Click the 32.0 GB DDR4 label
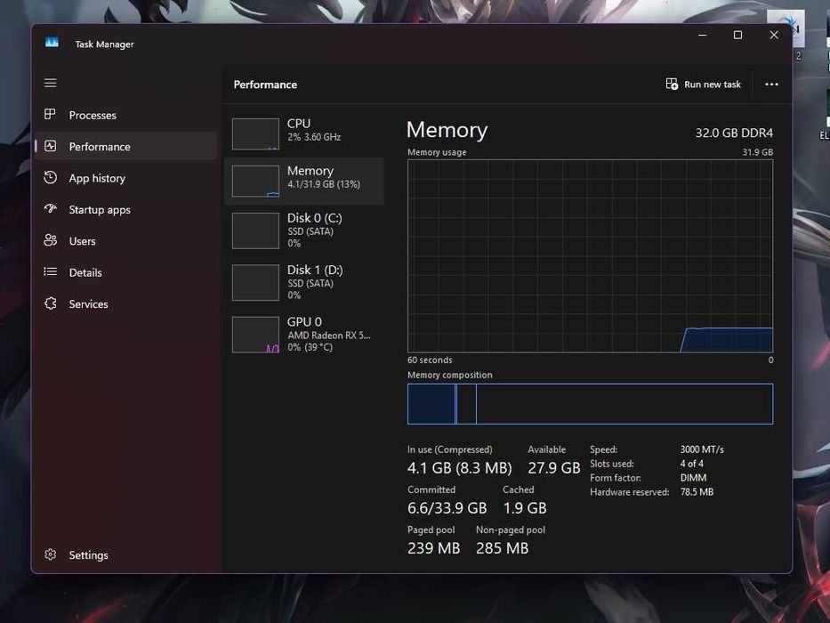This screenshot has height=623, width=830. pyautogui.click(x=734, y=133)
